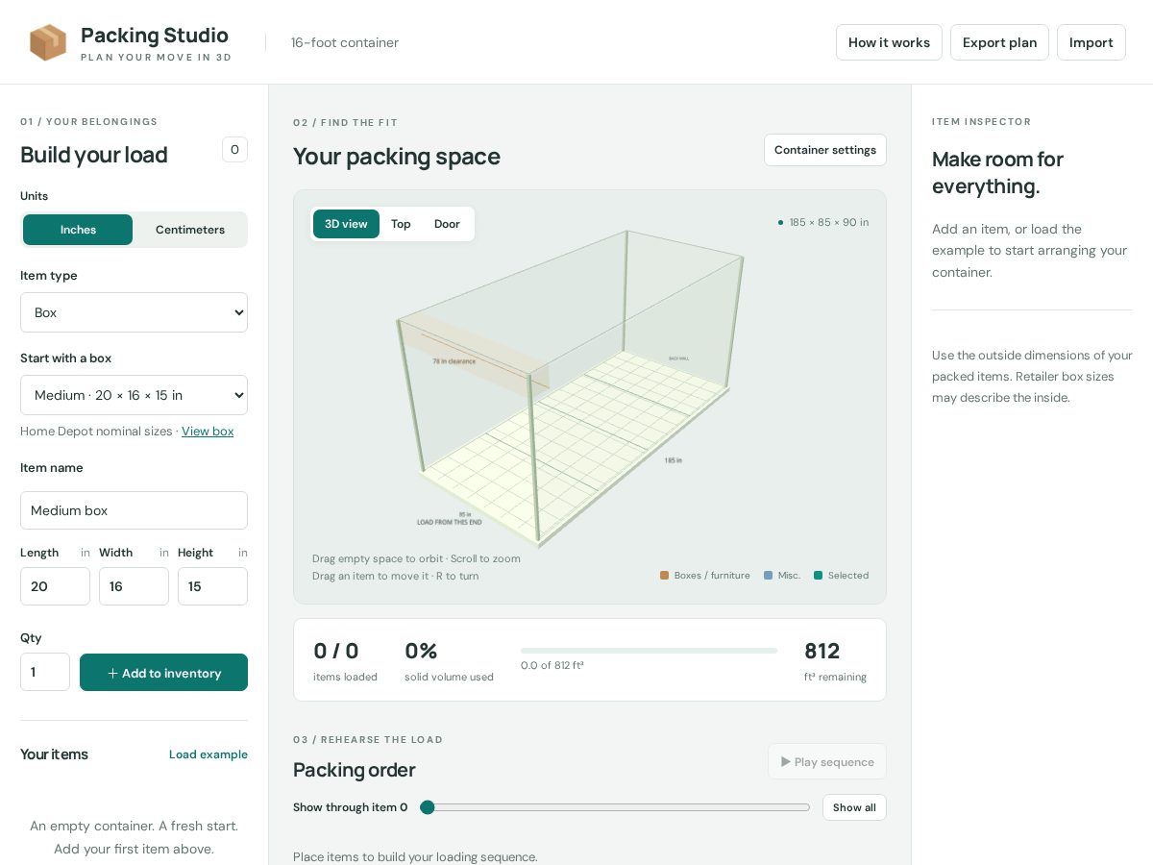
Task: Click the Import button
Action: coord(1092,42)
